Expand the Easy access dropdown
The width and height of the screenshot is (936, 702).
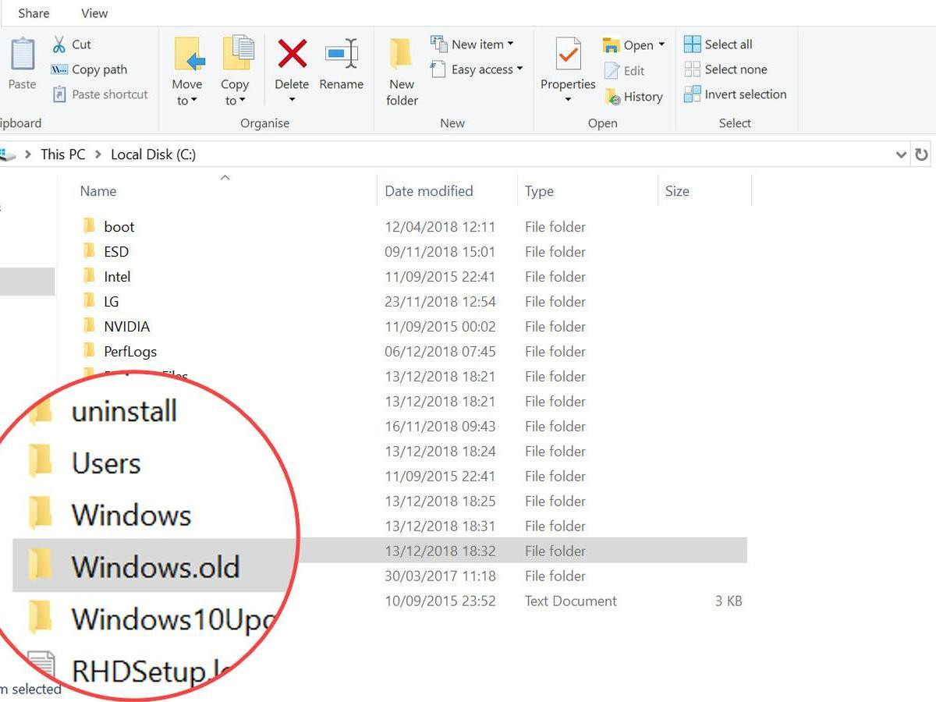pos(477,69)
